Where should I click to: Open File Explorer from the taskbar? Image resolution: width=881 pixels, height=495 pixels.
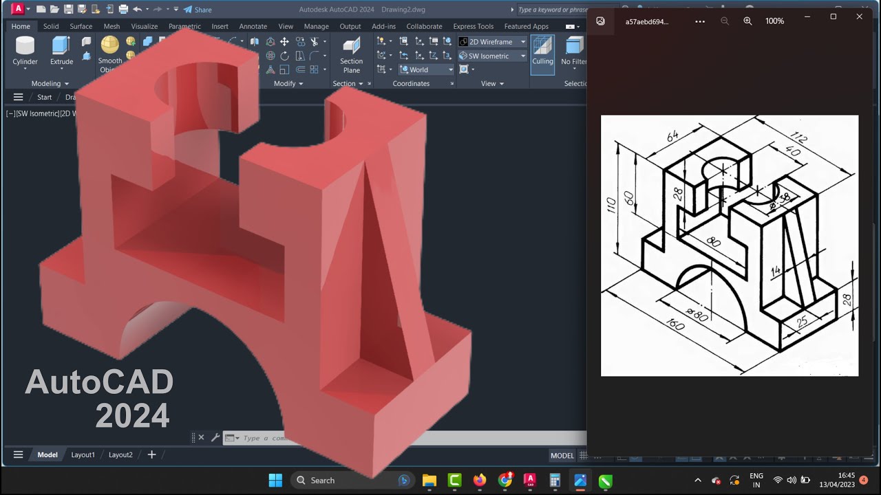[429, 480]
